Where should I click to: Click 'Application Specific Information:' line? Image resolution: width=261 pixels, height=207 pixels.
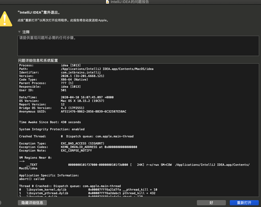(49, 176)
